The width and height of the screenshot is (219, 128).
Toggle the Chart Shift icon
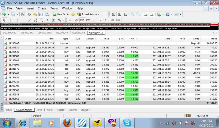pyautogui.click(x=152, y=14)
